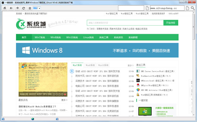Select 首页 in the green navigation bar
Viewport: 197px width, 122px height.
(24, 37)
